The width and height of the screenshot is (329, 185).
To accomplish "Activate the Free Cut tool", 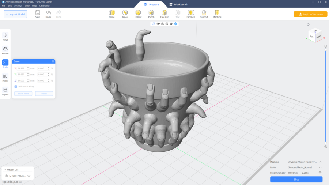I will tap(164, 14).
